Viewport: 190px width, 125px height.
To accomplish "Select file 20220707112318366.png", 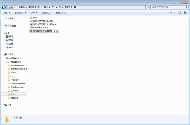I will [43, 24].
